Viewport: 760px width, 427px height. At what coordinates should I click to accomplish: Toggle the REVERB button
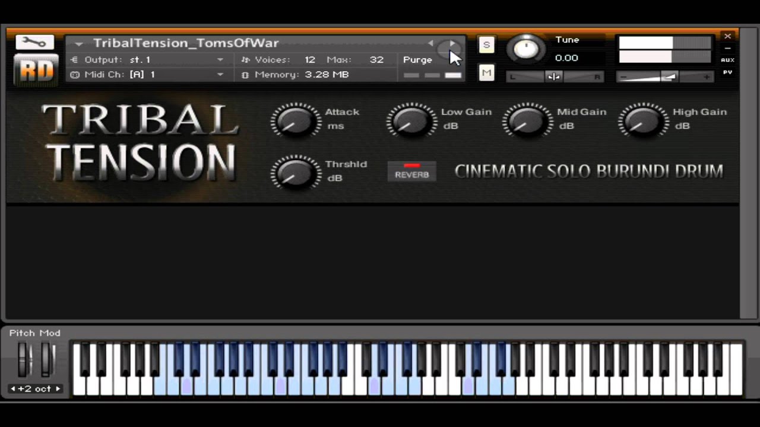[411, 171]
